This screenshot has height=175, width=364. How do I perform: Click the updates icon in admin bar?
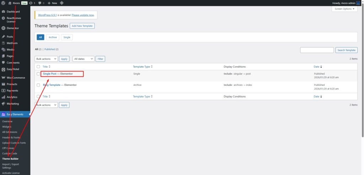click(31, 3)
